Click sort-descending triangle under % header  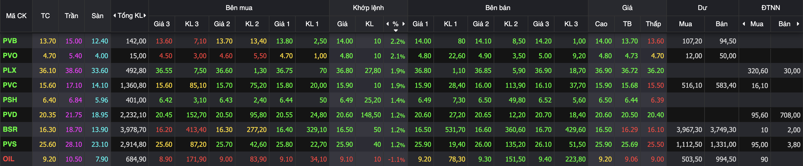(396, 31)
